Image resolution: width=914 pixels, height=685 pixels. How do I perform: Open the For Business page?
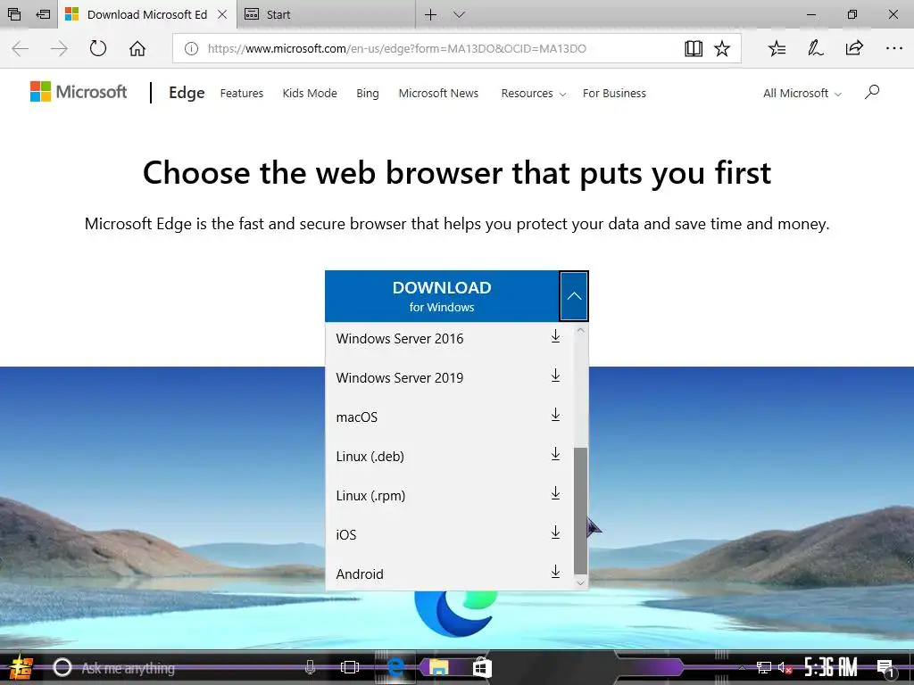click(x=614, y=93)
